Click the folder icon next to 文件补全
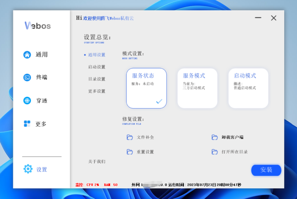This screenshot has width=297, height=199. pos(130,137)
